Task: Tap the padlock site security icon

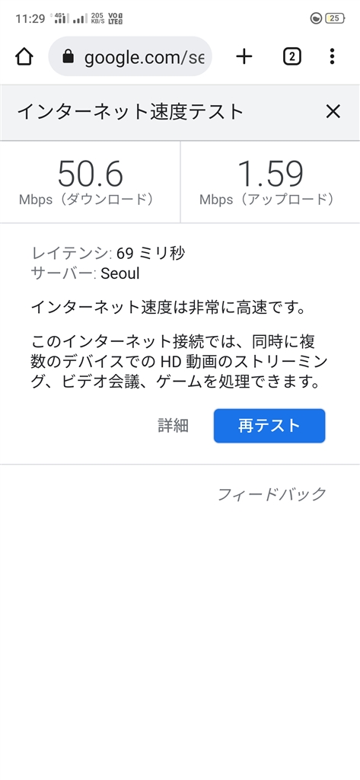Action: [x=68, y=57]
